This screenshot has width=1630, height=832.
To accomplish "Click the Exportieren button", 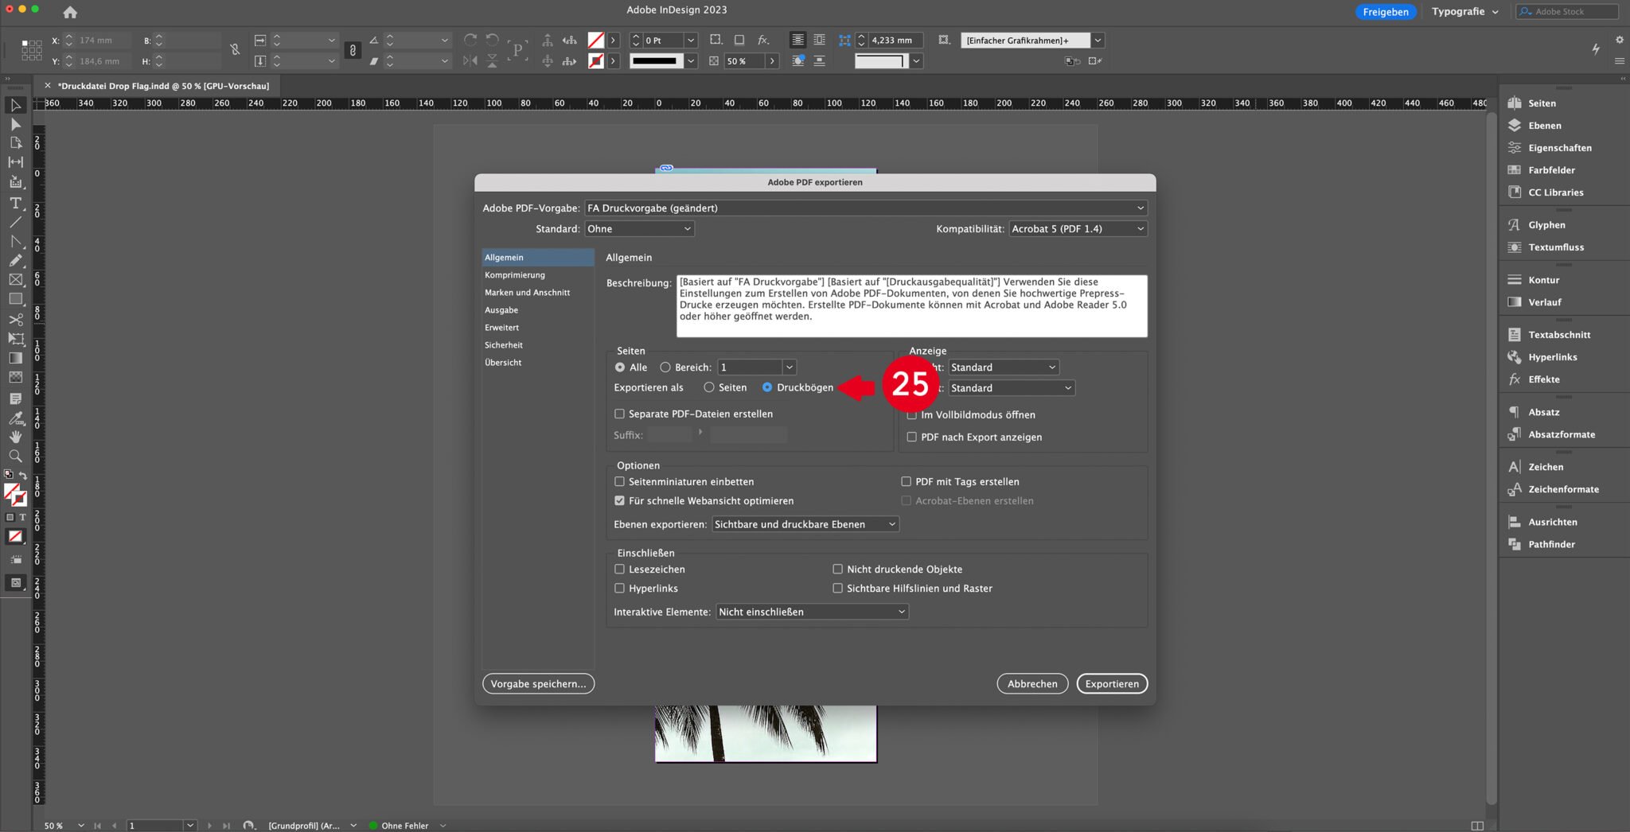I will click(1112, 683).
